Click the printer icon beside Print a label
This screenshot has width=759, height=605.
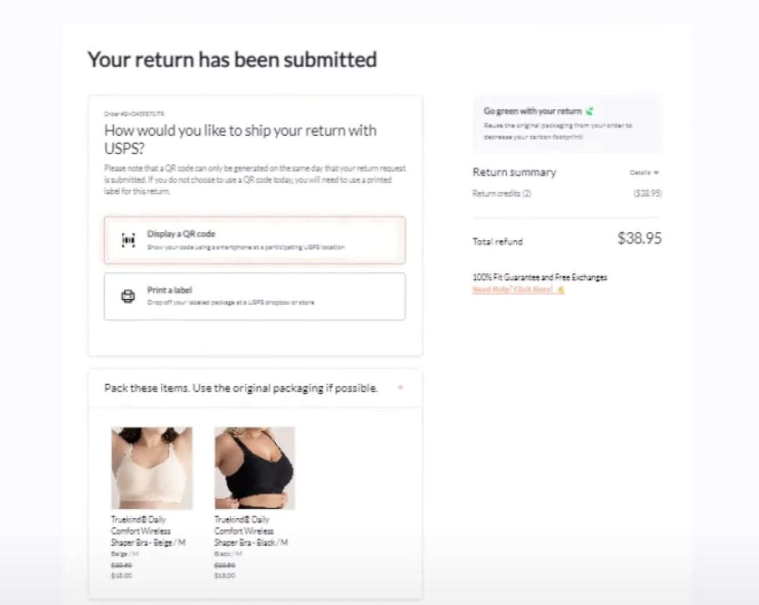point(128,296)
